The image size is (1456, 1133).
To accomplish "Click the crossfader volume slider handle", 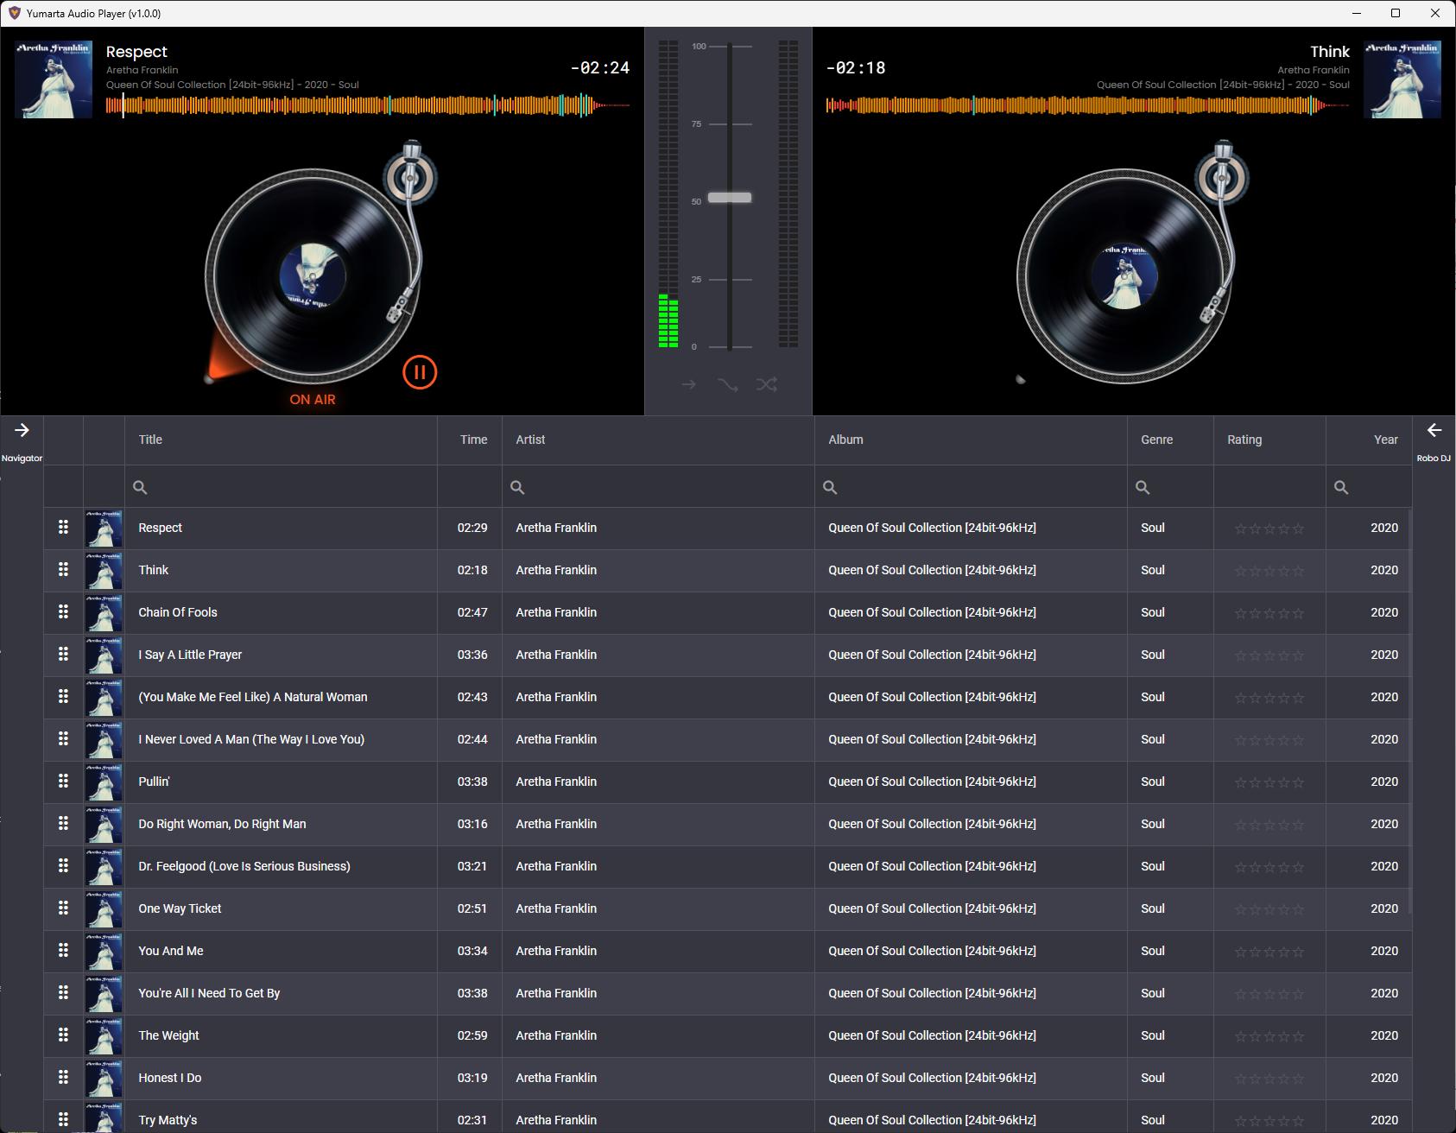I will point(730,198).
